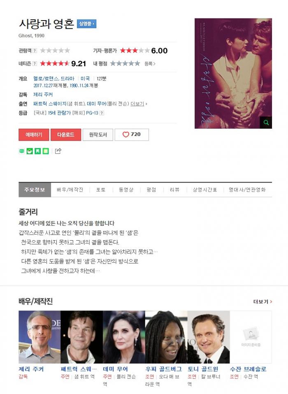Expand cast list with 더보기 next to 출연
The width and height of the screenshot is (288, 394).
(139, 104)
